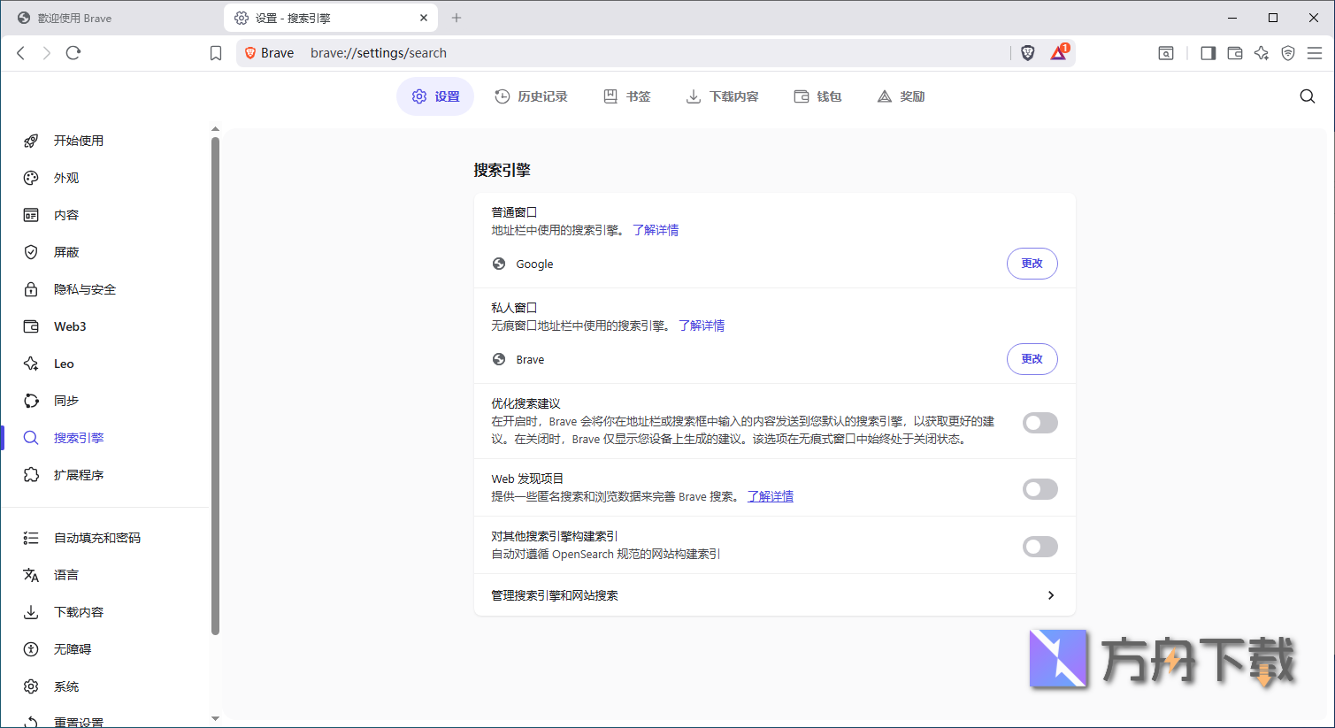This screenshot has height=728, width=1335.
Task: Enable 优化搜索建议 toggle
Action: click(1040, 422)
